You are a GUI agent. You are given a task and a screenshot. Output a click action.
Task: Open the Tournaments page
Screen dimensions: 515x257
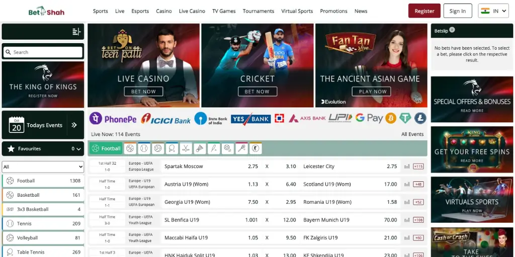[258, 11]
